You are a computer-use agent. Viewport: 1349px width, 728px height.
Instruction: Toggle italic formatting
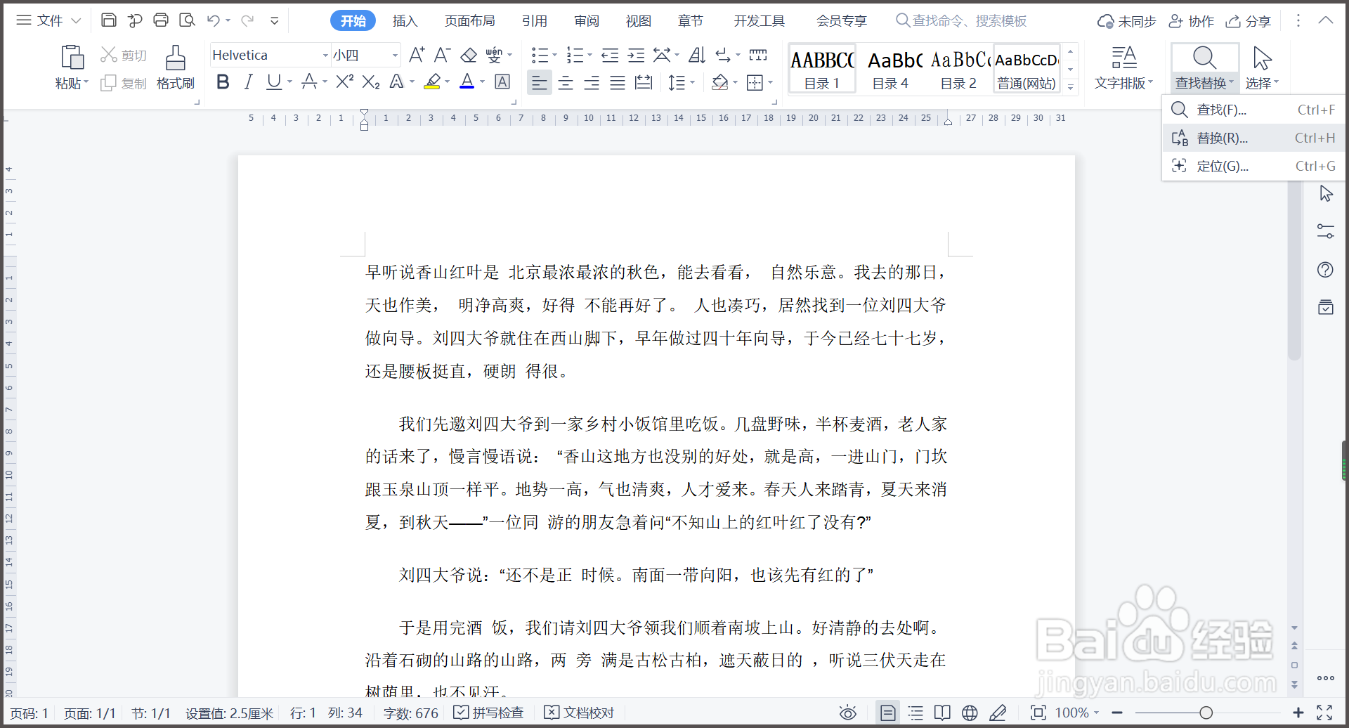247,82
